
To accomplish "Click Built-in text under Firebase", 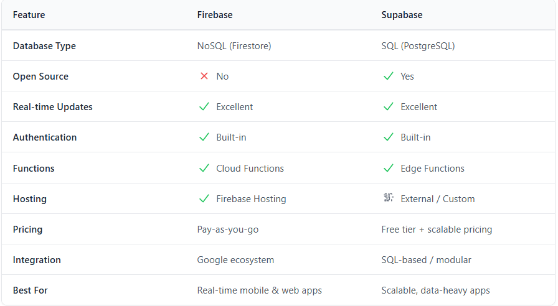I will pos(231,137).
